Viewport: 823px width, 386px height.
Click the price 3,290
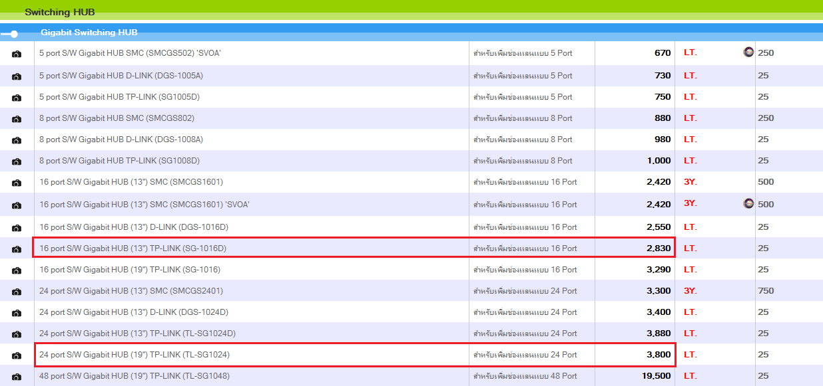(659, 270)
